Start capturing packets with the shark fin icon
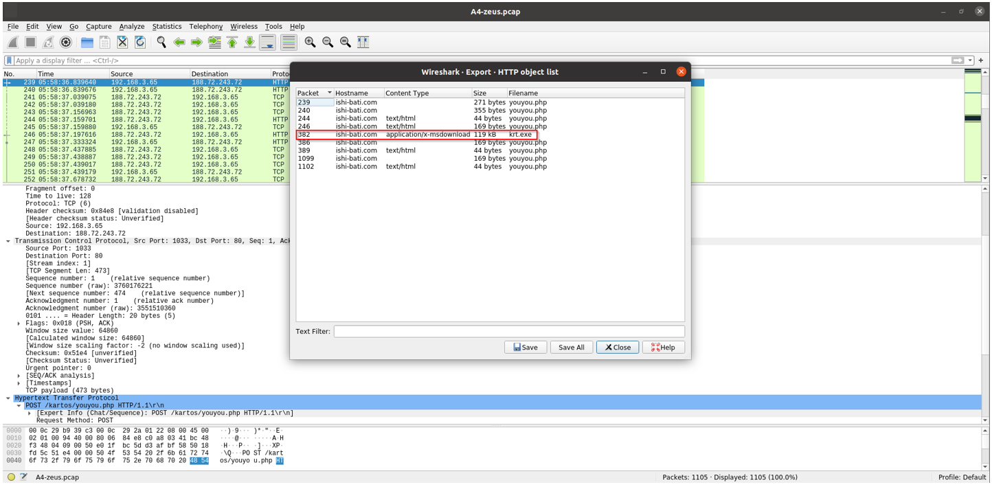Viewport: 992px width, 489px height. (x=13, y=43)
